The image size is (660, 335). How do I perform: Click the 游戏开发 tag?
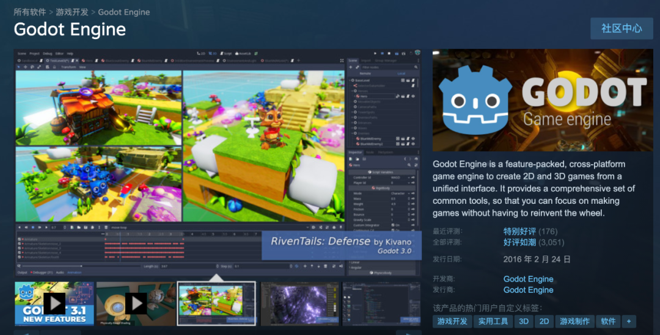tap(452, 322)
